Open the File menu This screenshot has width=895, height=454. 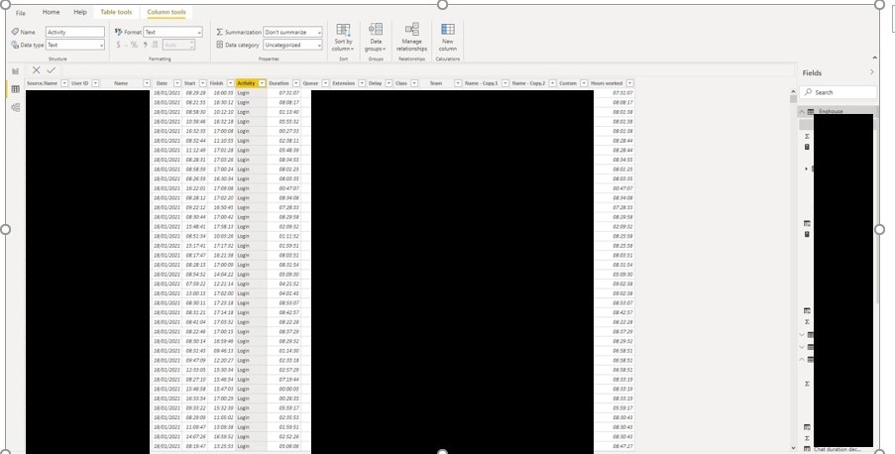21,13
